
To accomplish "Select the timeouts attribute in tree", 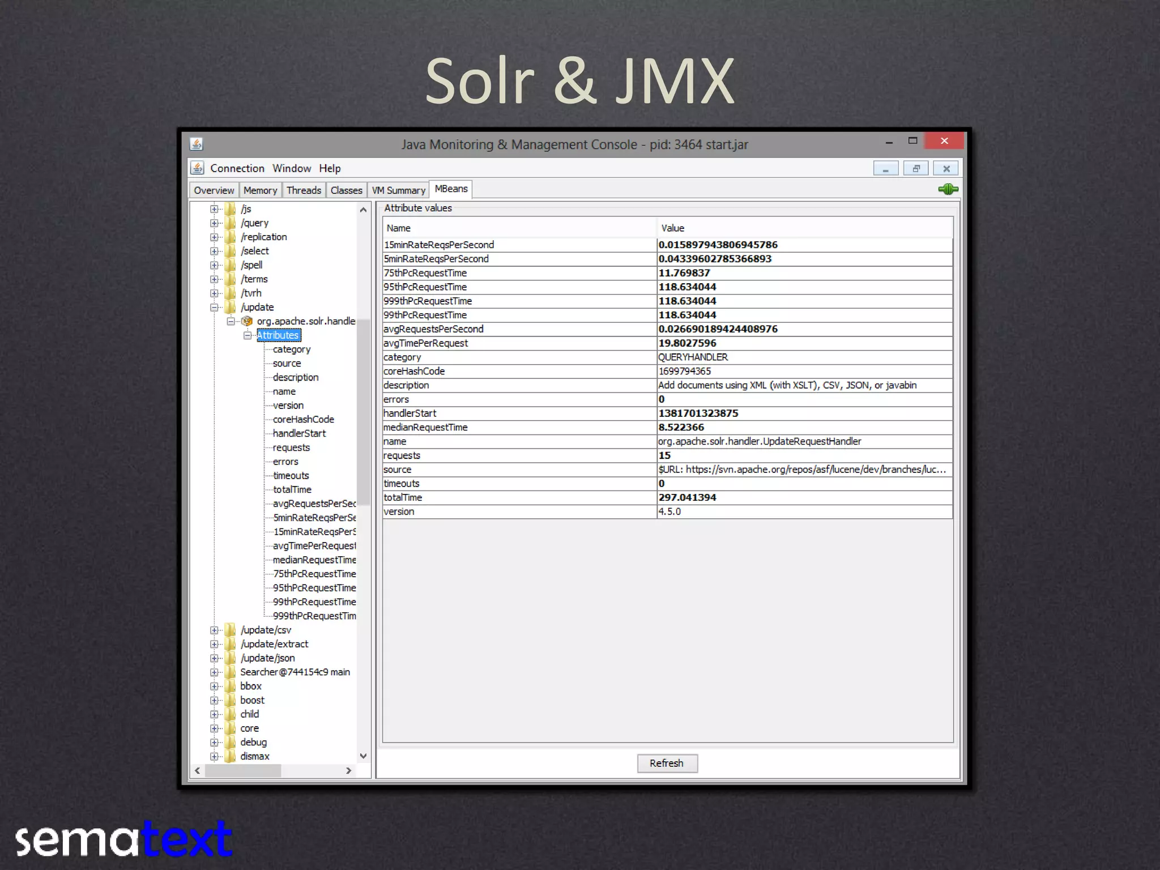I will point(291,476).
